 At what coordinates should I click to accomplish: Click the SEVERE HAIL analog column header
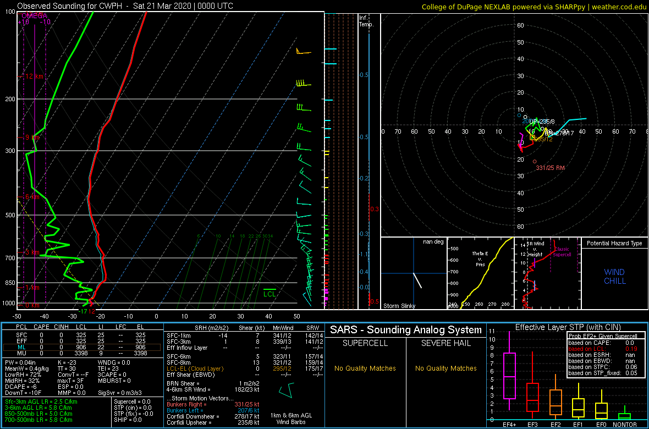446,344
